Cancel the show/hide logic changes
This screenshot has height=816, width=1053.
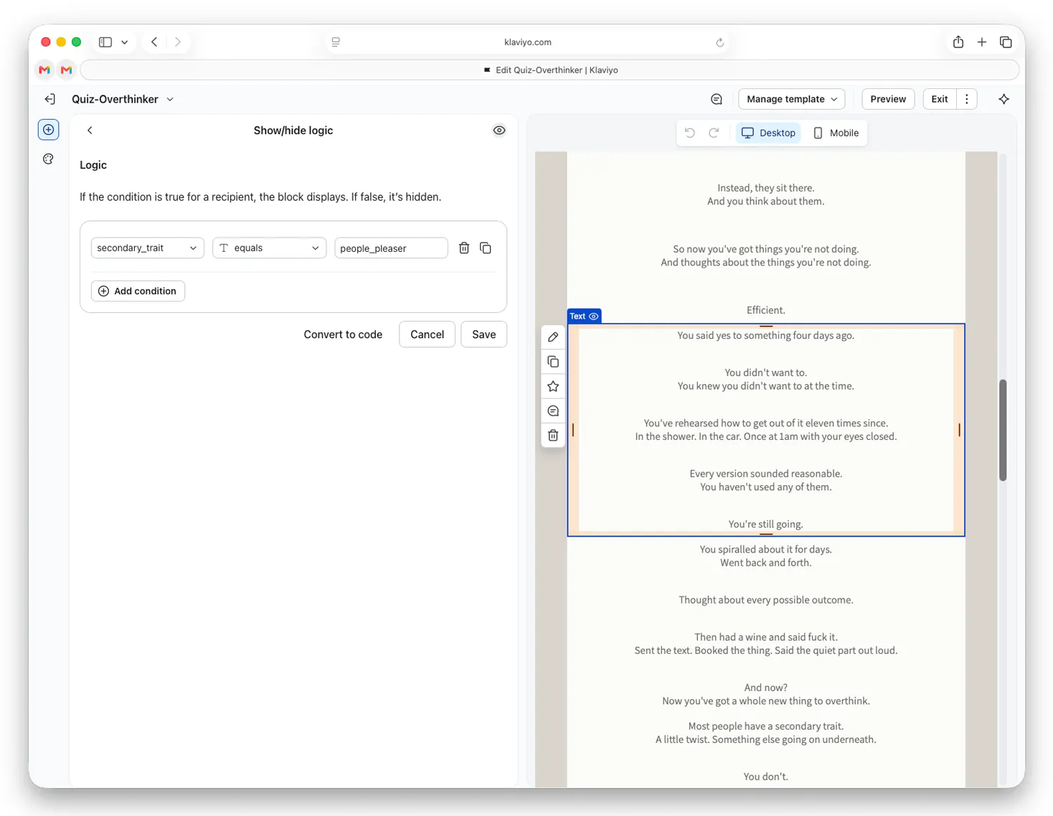coord(427,334)
